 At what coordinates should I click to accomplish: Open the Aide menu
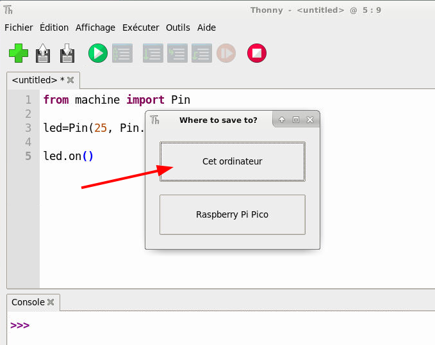pyautogui.click(x=206, y=28)
